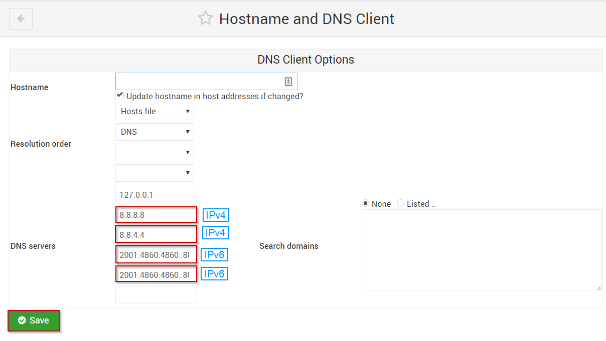Click the small icon inside the Hostname field
Viewport: 606px width, 341px height.
pos(288,81)
